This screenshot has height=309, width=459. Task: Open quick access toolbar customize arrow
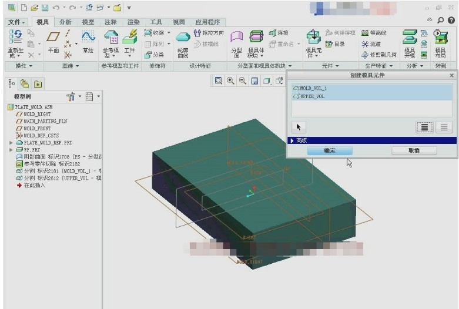coord(129,8)
